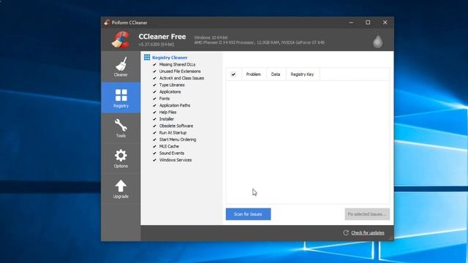Viewport: 468px width, 263px height.
Task: Toggle Start Menu Ordering checkbox
Action: coord(154,140)
